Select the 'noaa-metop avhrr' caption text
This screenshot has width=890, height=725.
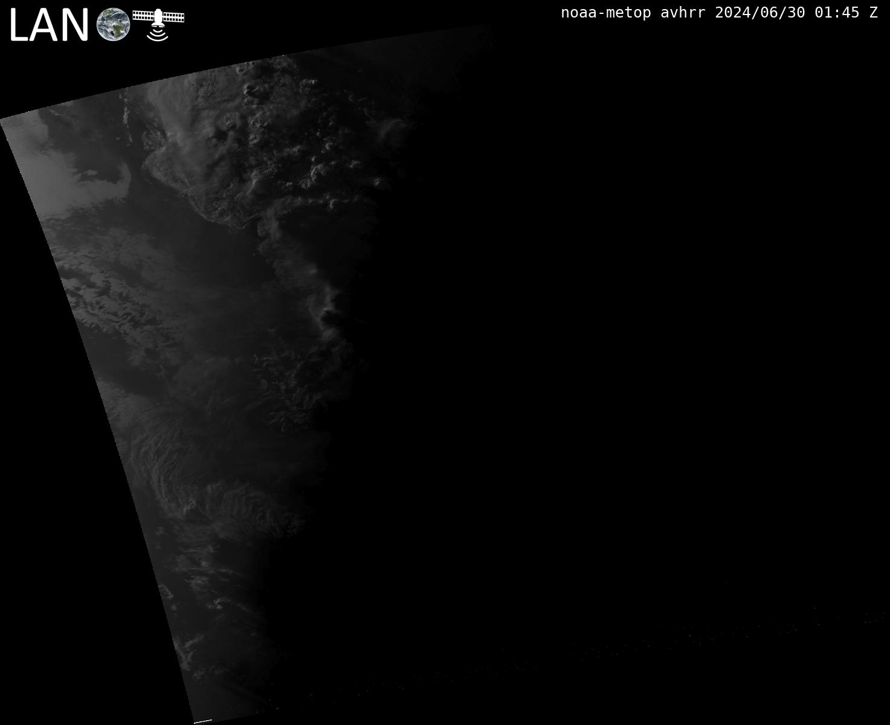pyautogui.click(x=633, y=13)
